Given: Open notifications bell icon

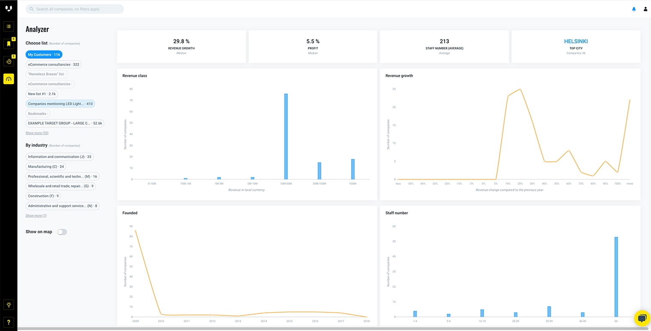Looking at the screenshot, I should pyautogui.click(x=634, y=9).
